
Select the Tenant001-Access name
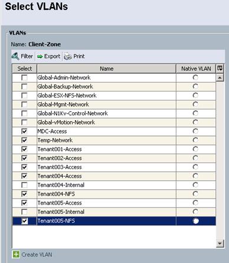tap(60, 150)
